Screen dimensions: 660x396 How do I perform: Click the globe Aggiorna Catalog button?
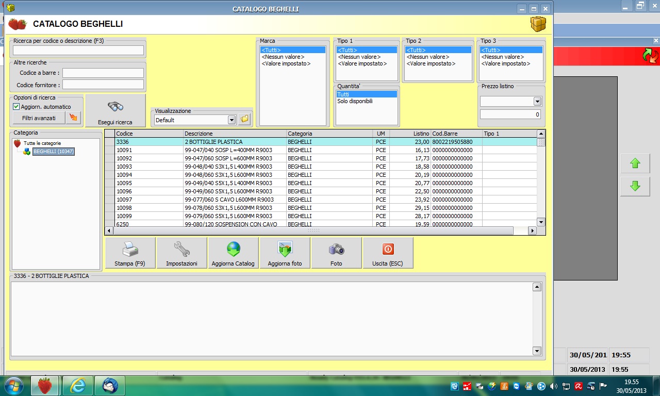[233, 253]
